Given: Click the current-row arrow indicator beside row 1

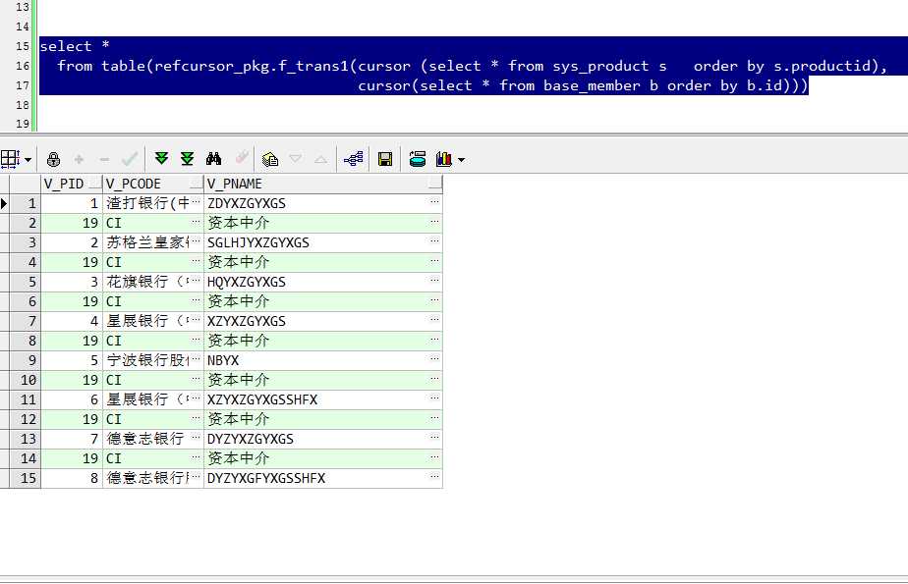Looking at the screenshot, I should tap(4, 203).
